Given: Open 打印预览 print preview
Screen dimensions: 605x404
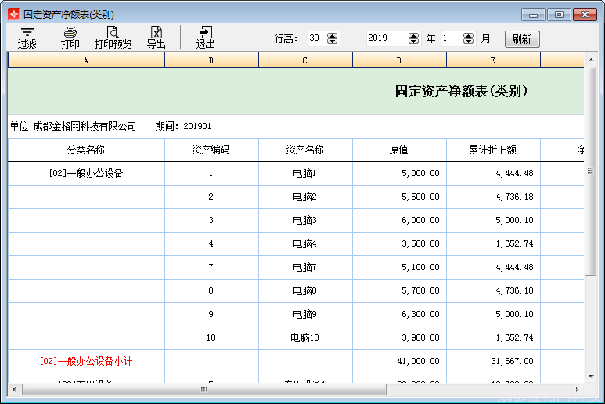Looking at the screenshot, I should coord(113,37).
